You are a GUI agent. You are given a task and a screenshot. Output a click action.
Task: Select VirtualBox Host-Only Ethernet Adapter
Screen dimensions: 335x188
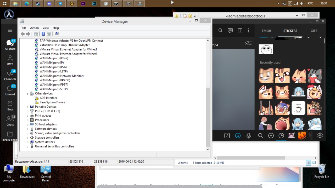(x=64, y=45)
